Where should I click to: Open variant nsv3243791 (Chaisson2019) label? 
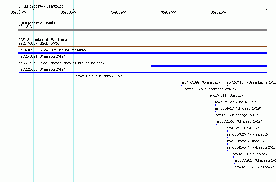pyautogui.click(x=42, y=56)
